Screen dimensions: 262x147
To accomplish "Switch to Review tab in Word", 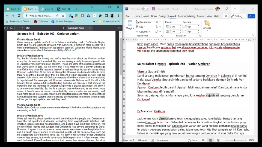I will tap(201, 16).
